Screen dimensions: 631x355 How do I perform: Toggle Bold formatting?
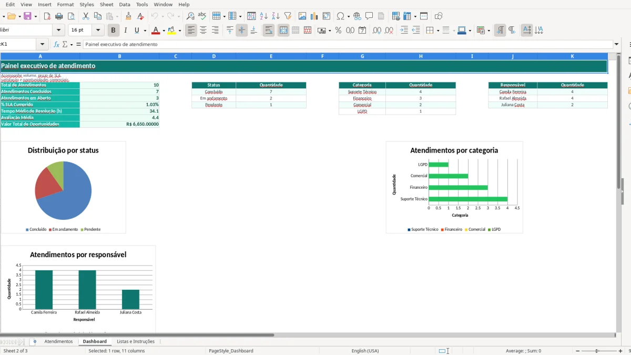coord(113,31)
